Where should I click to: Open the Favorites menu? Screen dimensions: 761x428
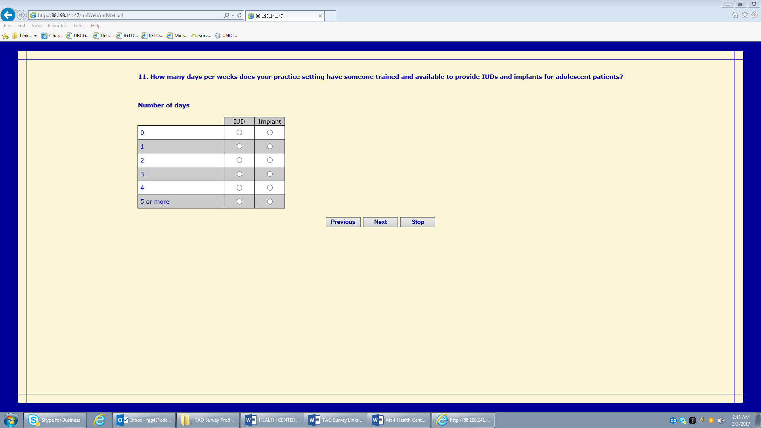coord(57,26)
